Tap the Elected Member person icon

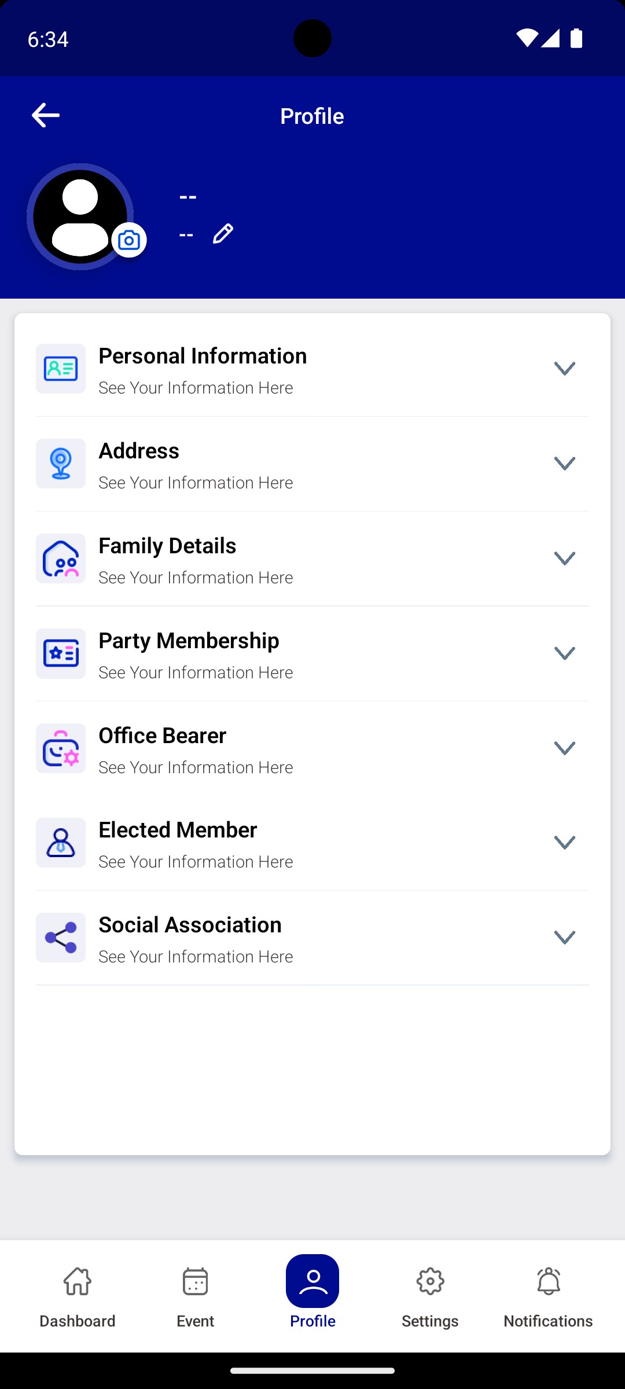61,843
